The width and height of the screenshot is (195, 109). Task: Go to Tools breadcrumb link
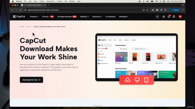pyautogui.click(x=28, y=27)
